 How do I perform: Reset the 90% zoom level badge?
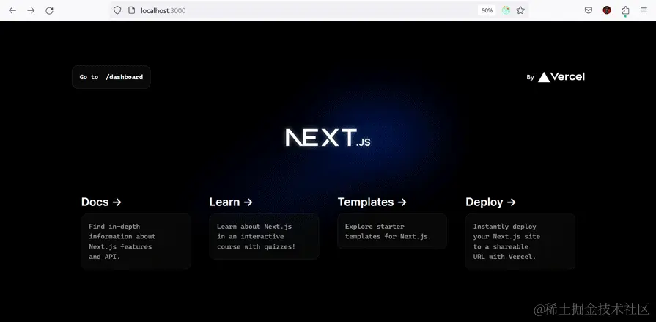pos(487,10)
